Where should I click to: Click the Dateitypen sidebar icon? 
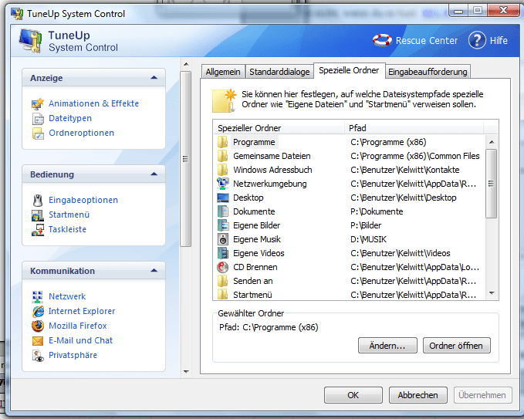click(x=38, y=118)
